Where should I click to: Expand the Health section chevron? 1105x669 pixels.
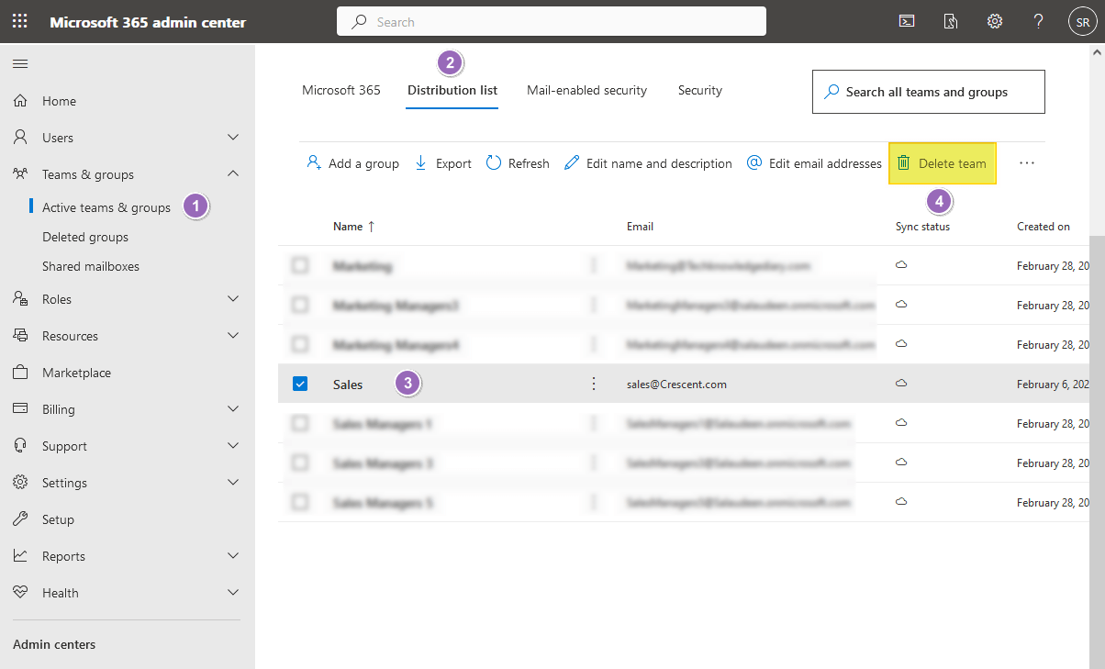click(233, 593)
